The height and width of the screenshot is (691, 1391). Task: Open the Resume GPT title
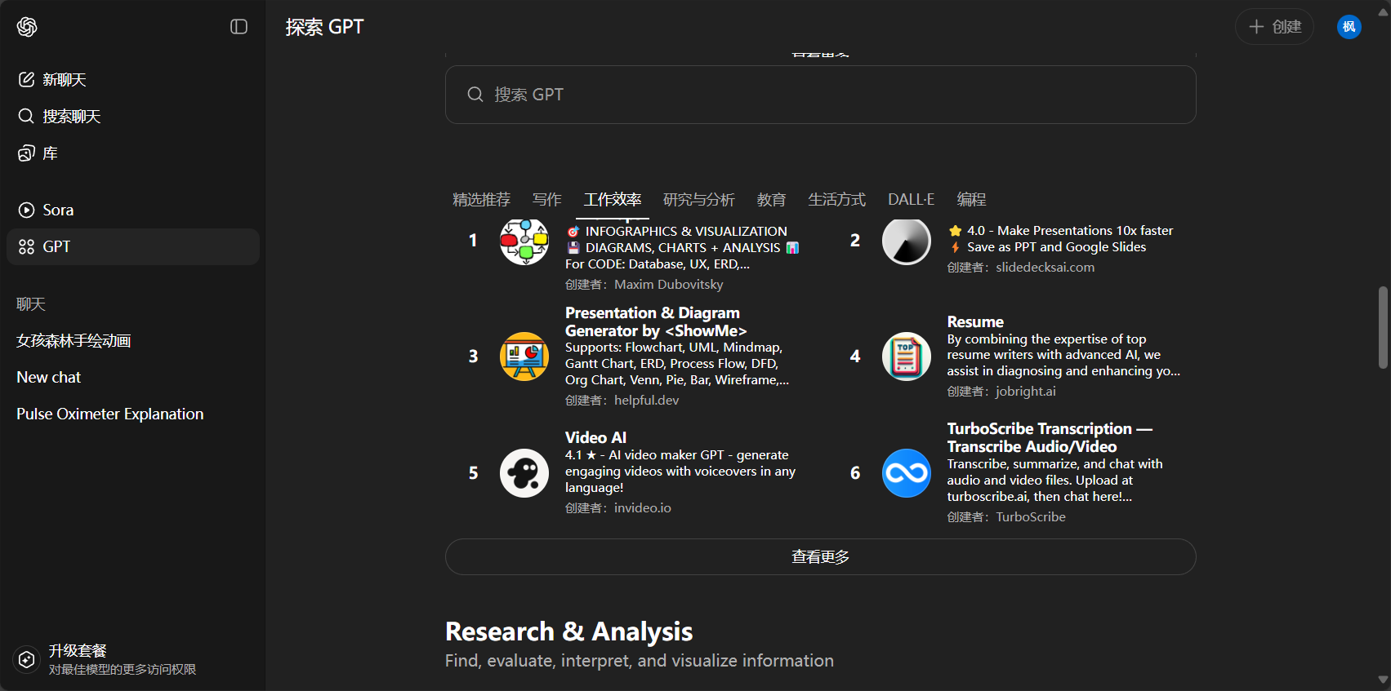click(975, 322)
